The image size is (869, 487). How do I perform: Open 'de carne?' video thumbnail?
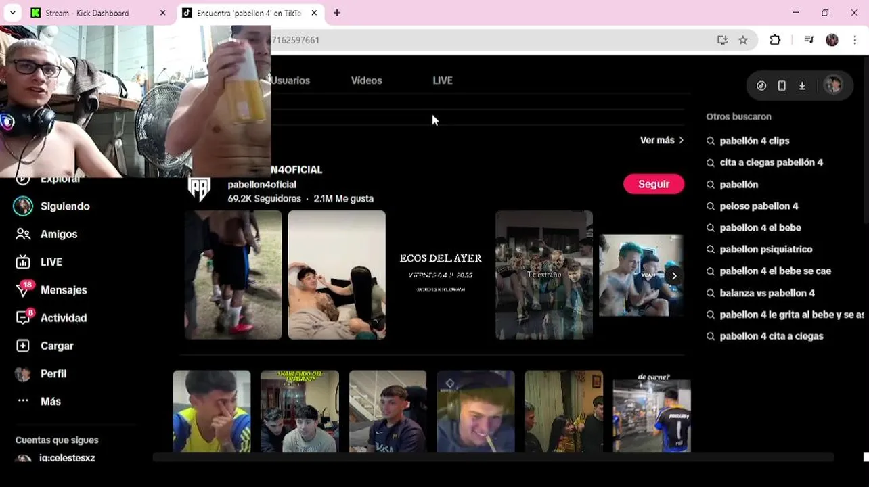point(652,411)
